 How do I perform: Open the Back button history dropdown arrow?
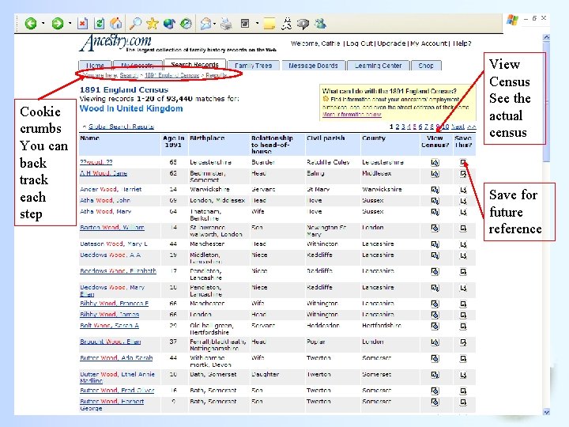tap(43, 24)
